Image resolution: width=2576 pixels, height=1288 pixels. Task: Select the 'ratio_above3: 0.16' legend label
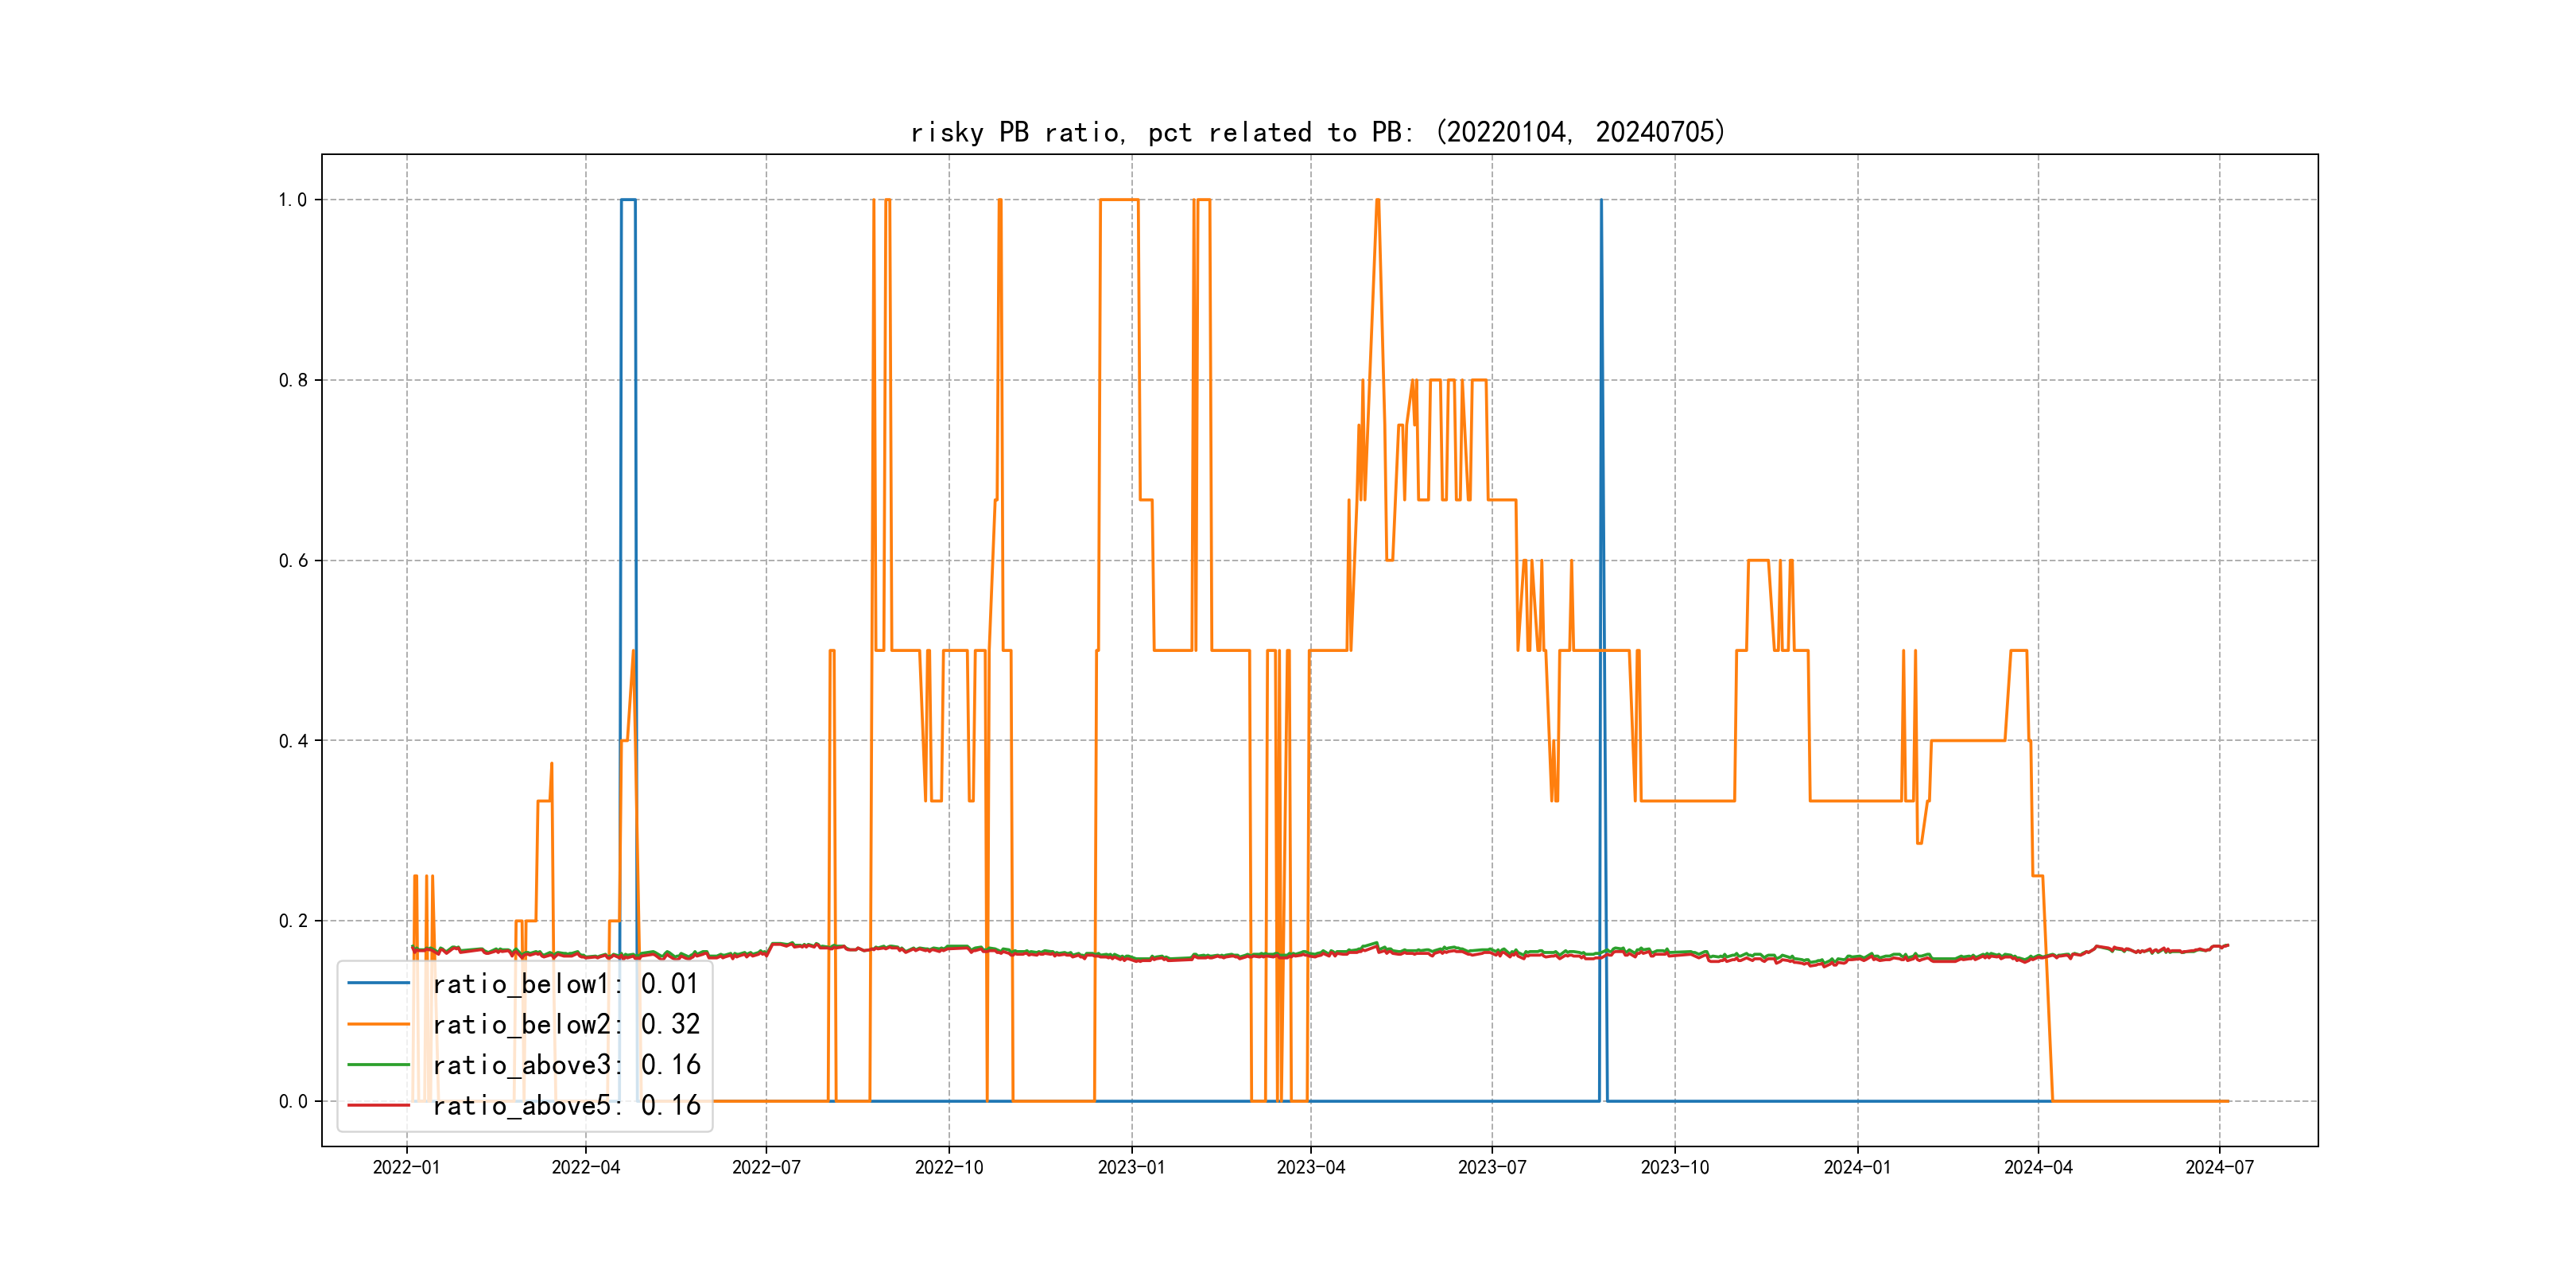pos(566,1065)
